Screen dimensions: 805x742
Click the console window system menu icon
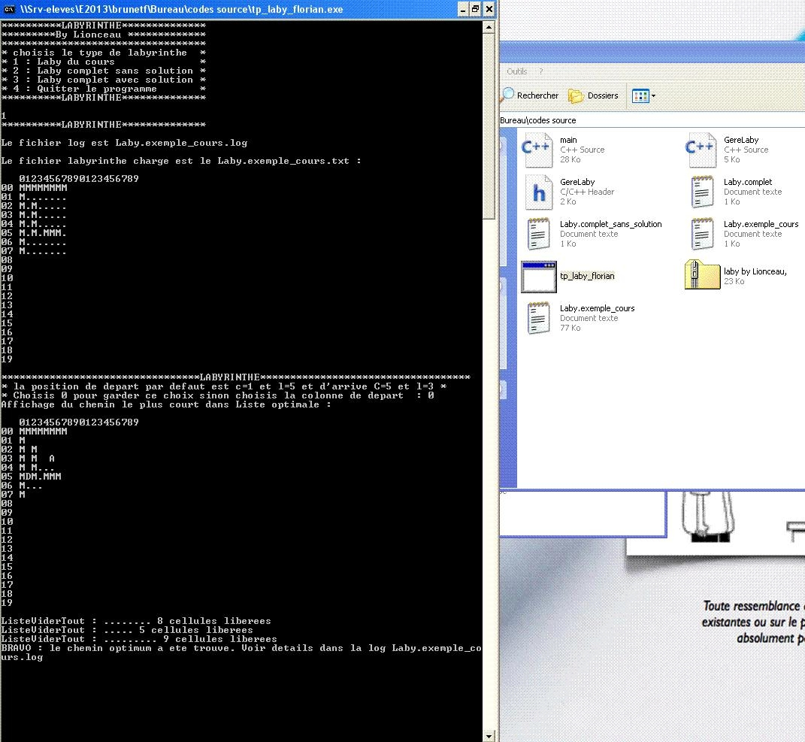coord(10,9)
